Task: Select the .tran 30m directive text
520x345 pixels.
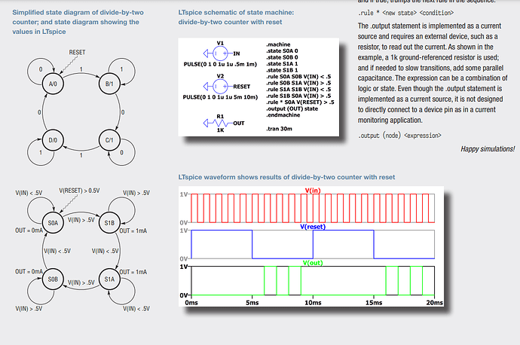Action: click(x=283, y=130)
